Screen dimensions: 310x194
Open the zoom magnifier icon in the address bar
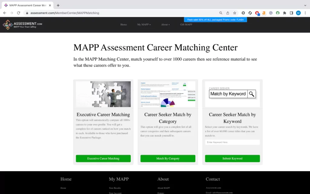click(221, 13)
